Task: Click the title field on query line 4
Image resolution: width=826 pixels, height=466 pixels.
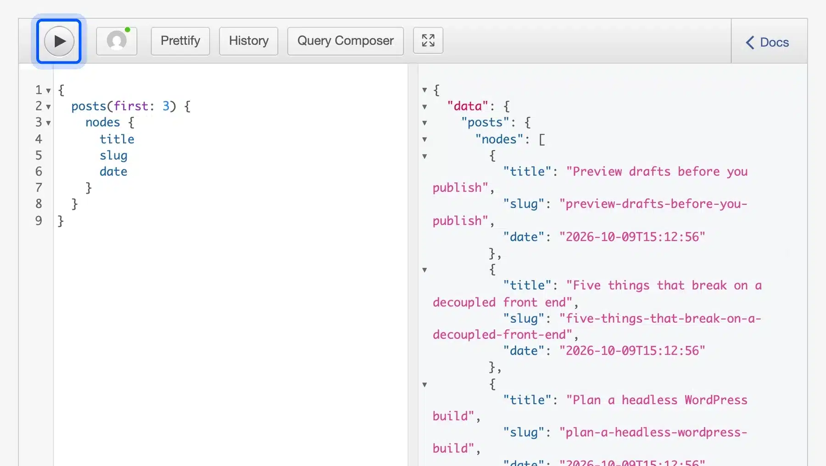Action: click(x=117, y=139)
